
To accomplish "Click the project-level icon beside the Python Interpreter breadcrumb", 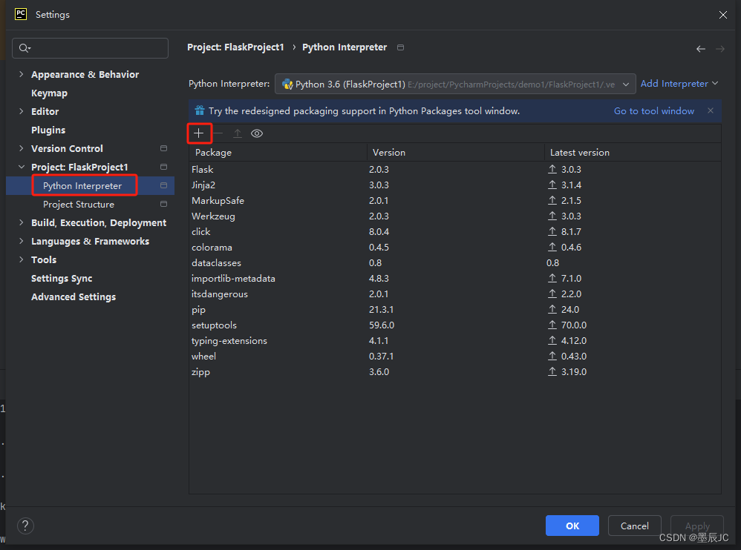I will [x=400, y=47].
